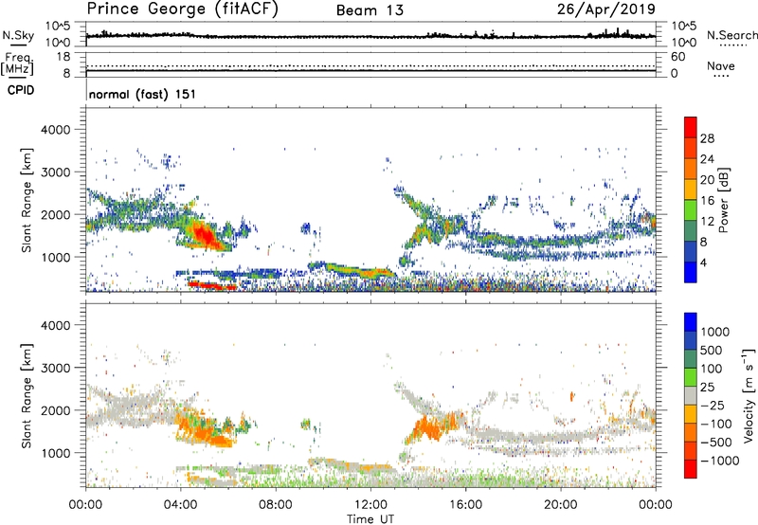Click the '04:00' time axis label
758x525 pixels.
pyautogui.click(x=181, y=505)
